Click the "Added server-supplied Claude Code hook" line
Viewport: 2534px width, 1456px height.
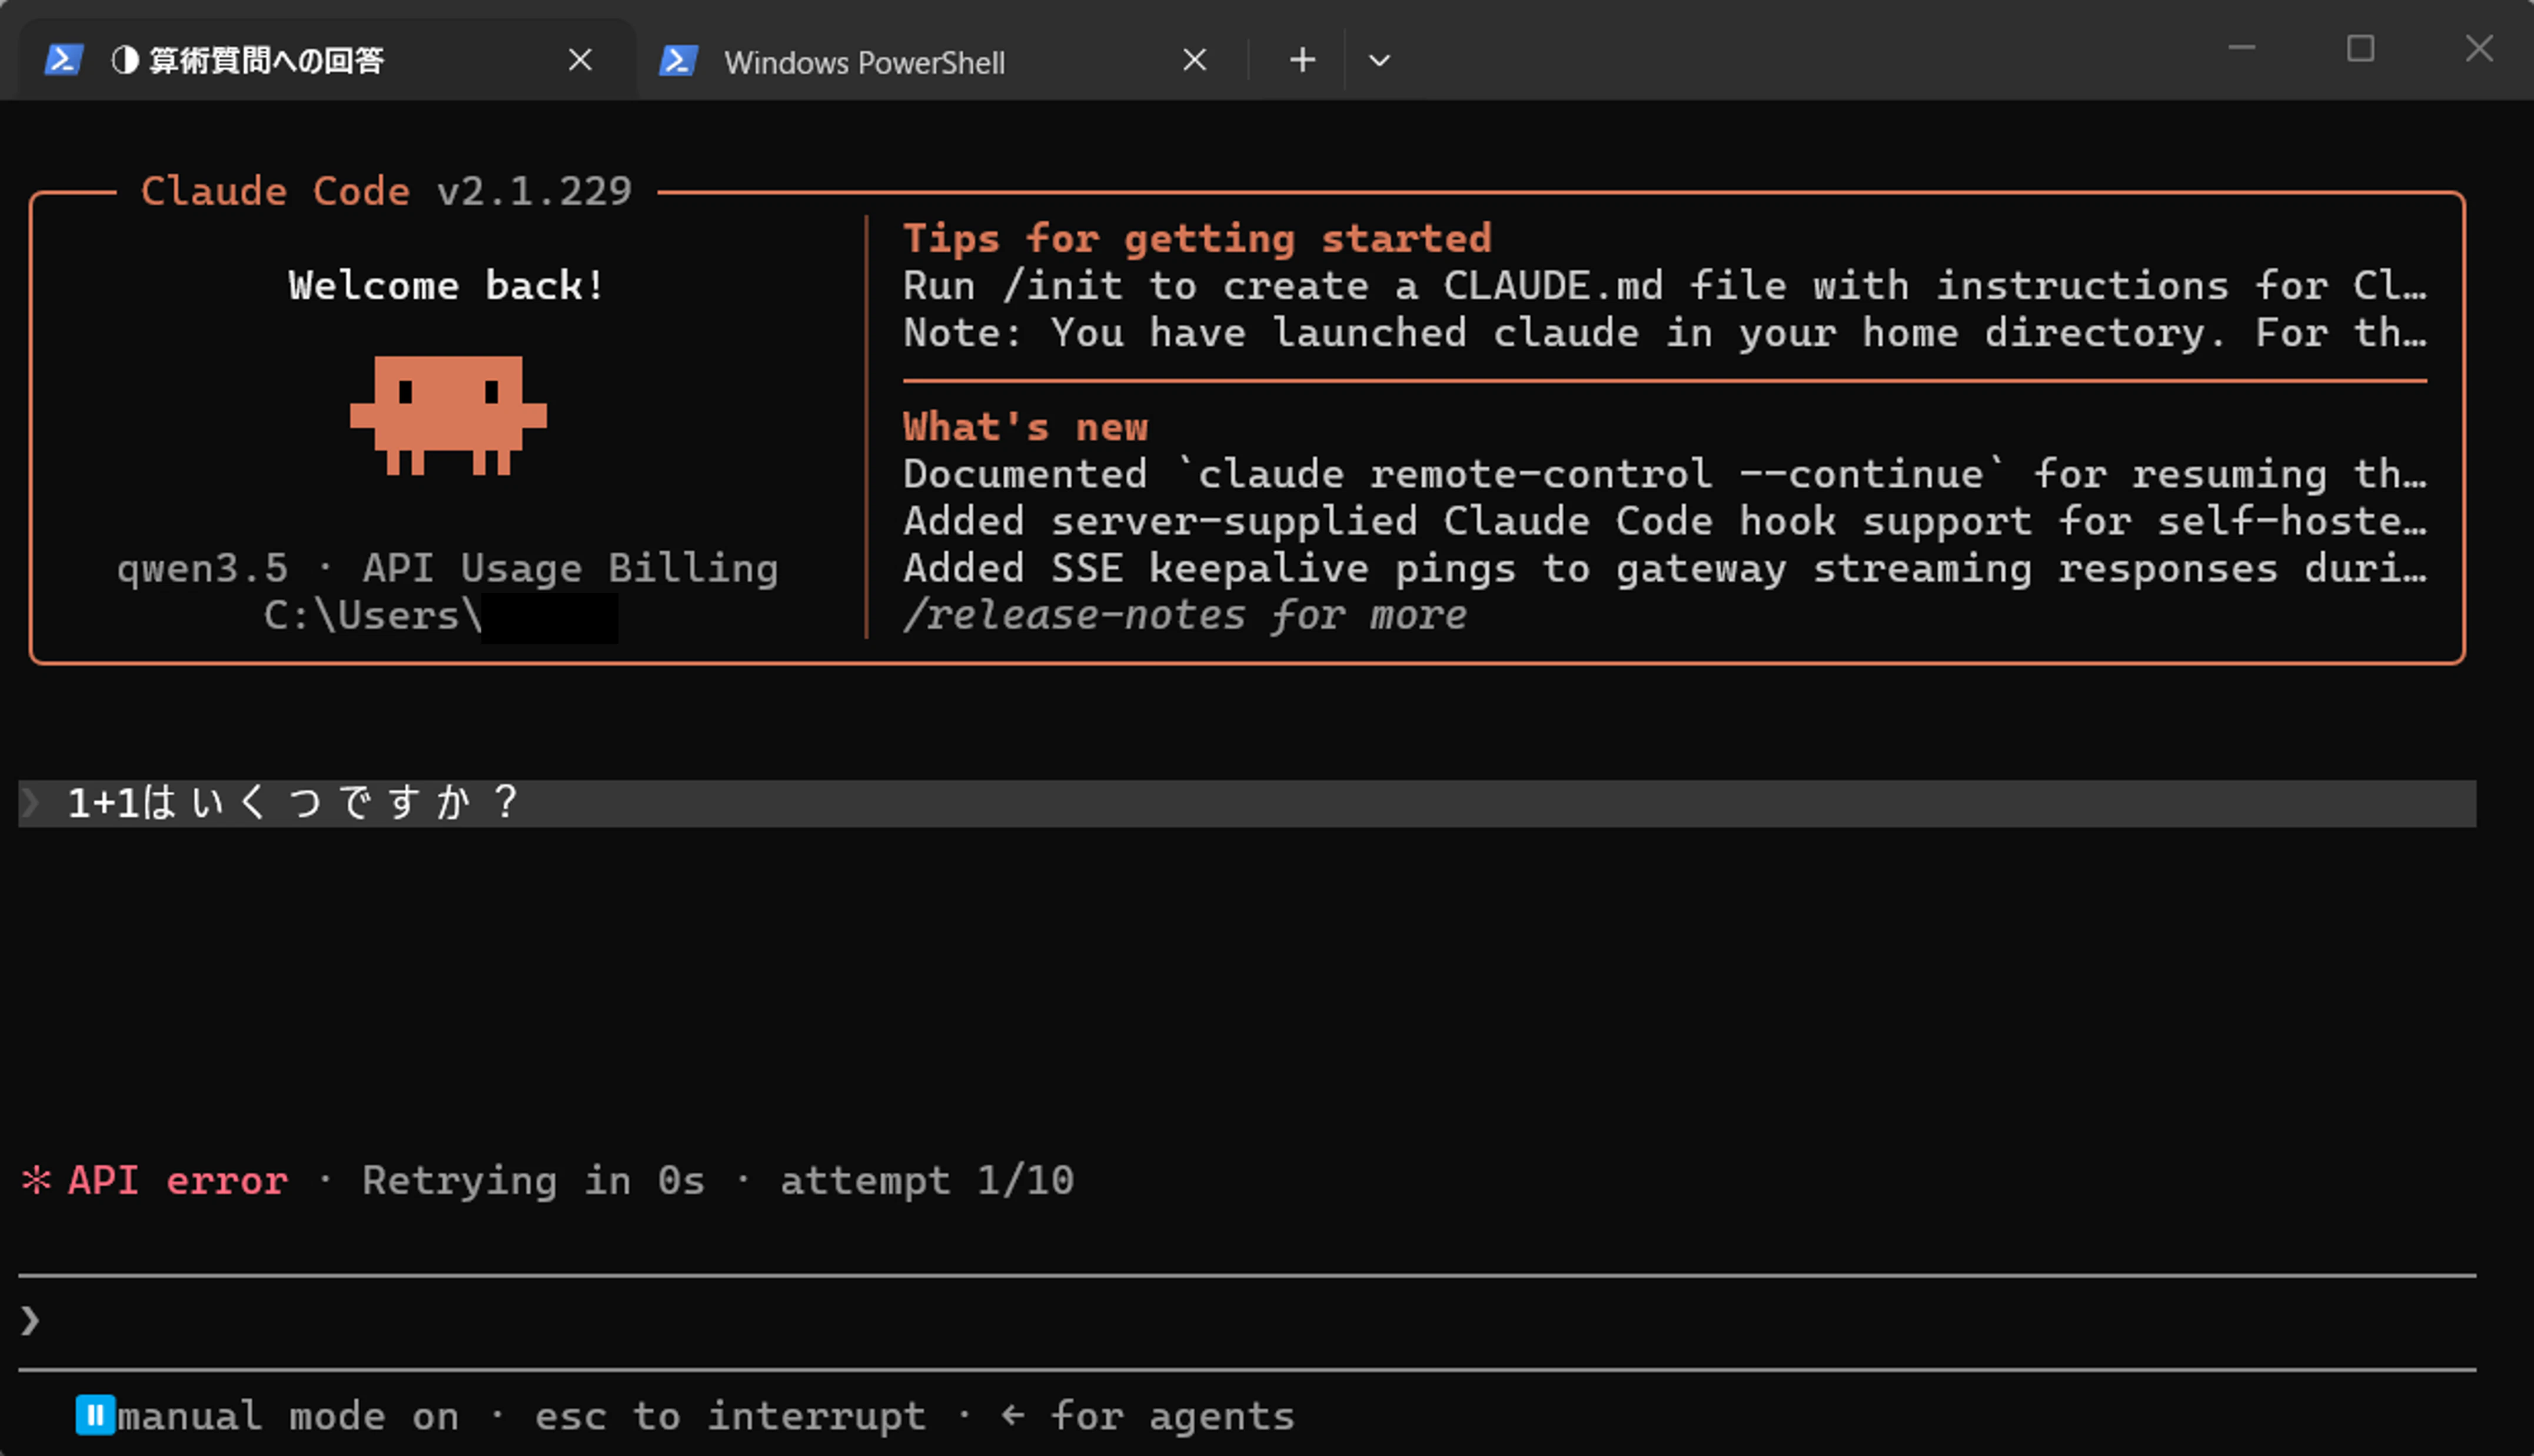(x=1665, y=521)
